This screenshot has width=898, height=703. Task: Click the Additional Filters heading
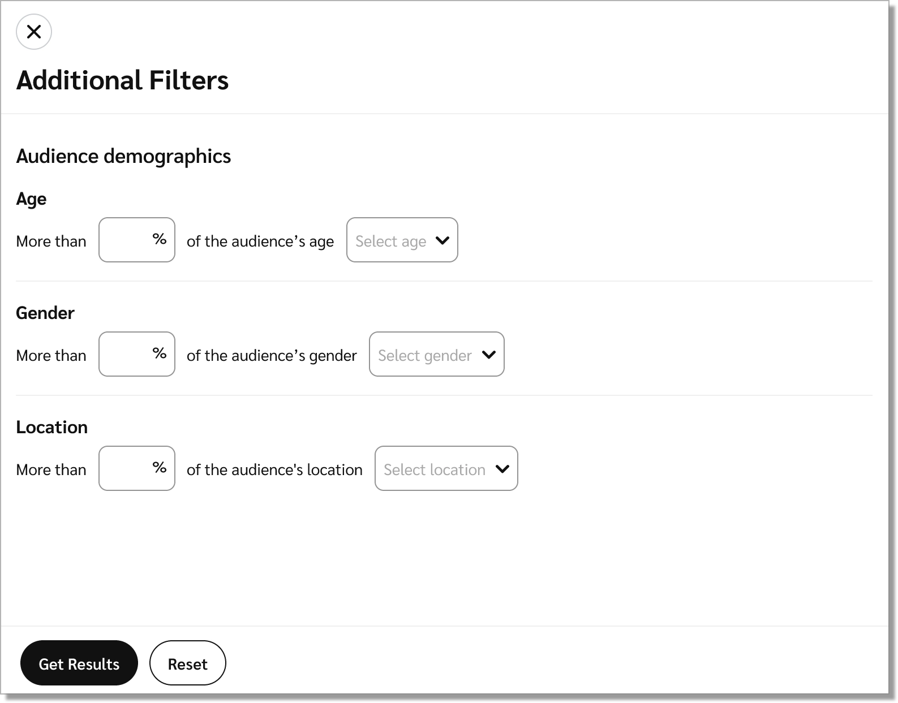click(122, 80)
